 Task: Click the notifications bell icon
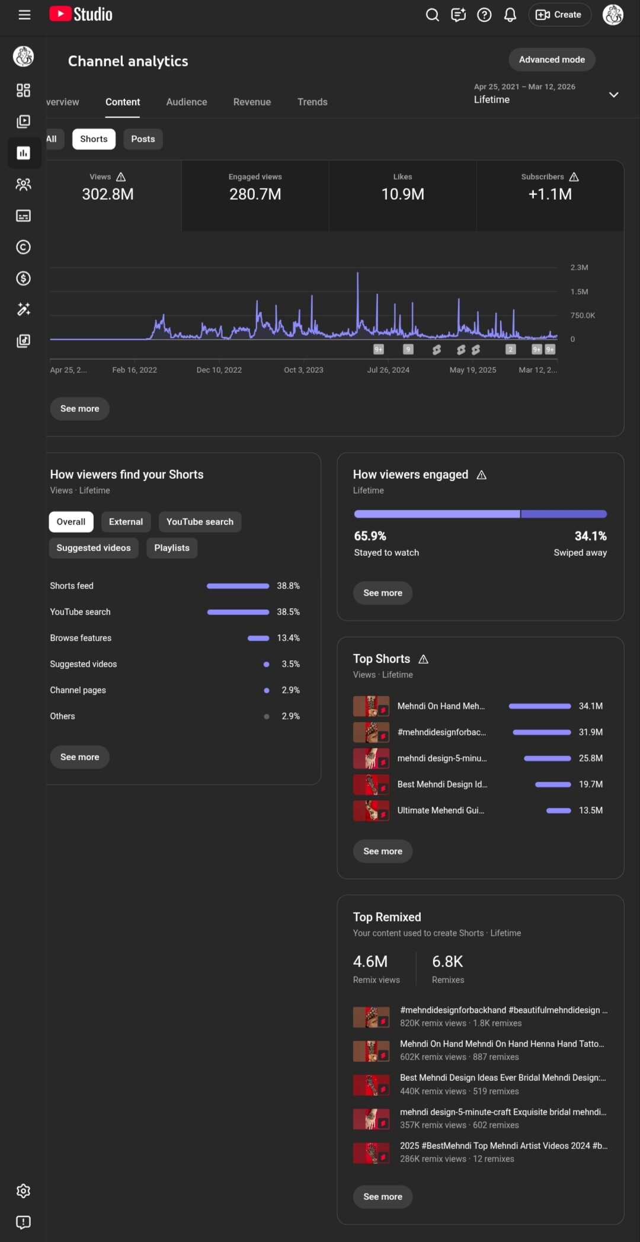click(x=510, y=15)
